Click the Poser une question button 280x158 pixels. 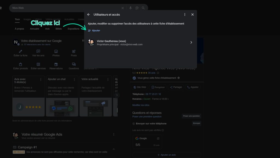point(191,116)
